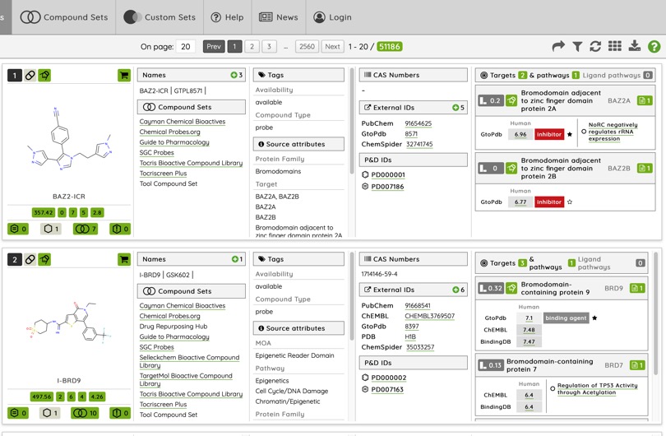The width and height of the screenshot is (666, 436).
Task: Click the green tag icon for I-BRD9
Action: [44, 259]
